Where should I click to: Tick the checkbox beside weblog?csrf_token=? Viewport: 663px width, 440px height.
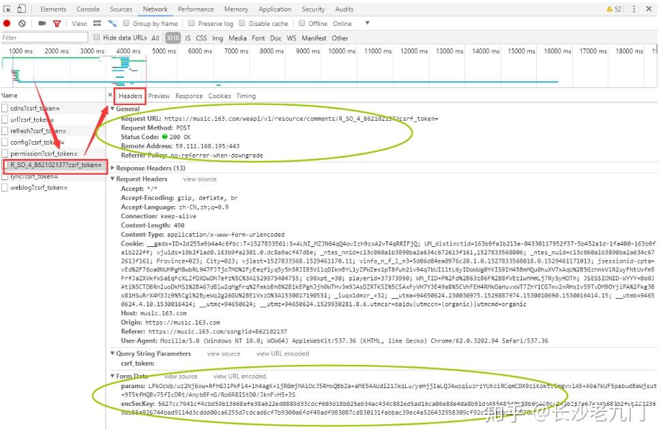(5, 188)
